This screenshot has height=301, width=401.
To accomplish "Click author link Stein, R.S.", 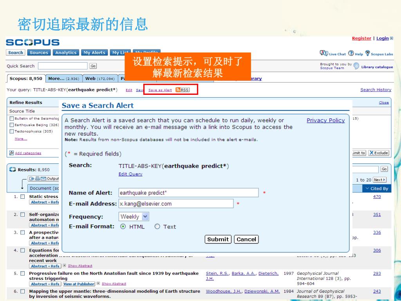I will [x=217, y=273].
